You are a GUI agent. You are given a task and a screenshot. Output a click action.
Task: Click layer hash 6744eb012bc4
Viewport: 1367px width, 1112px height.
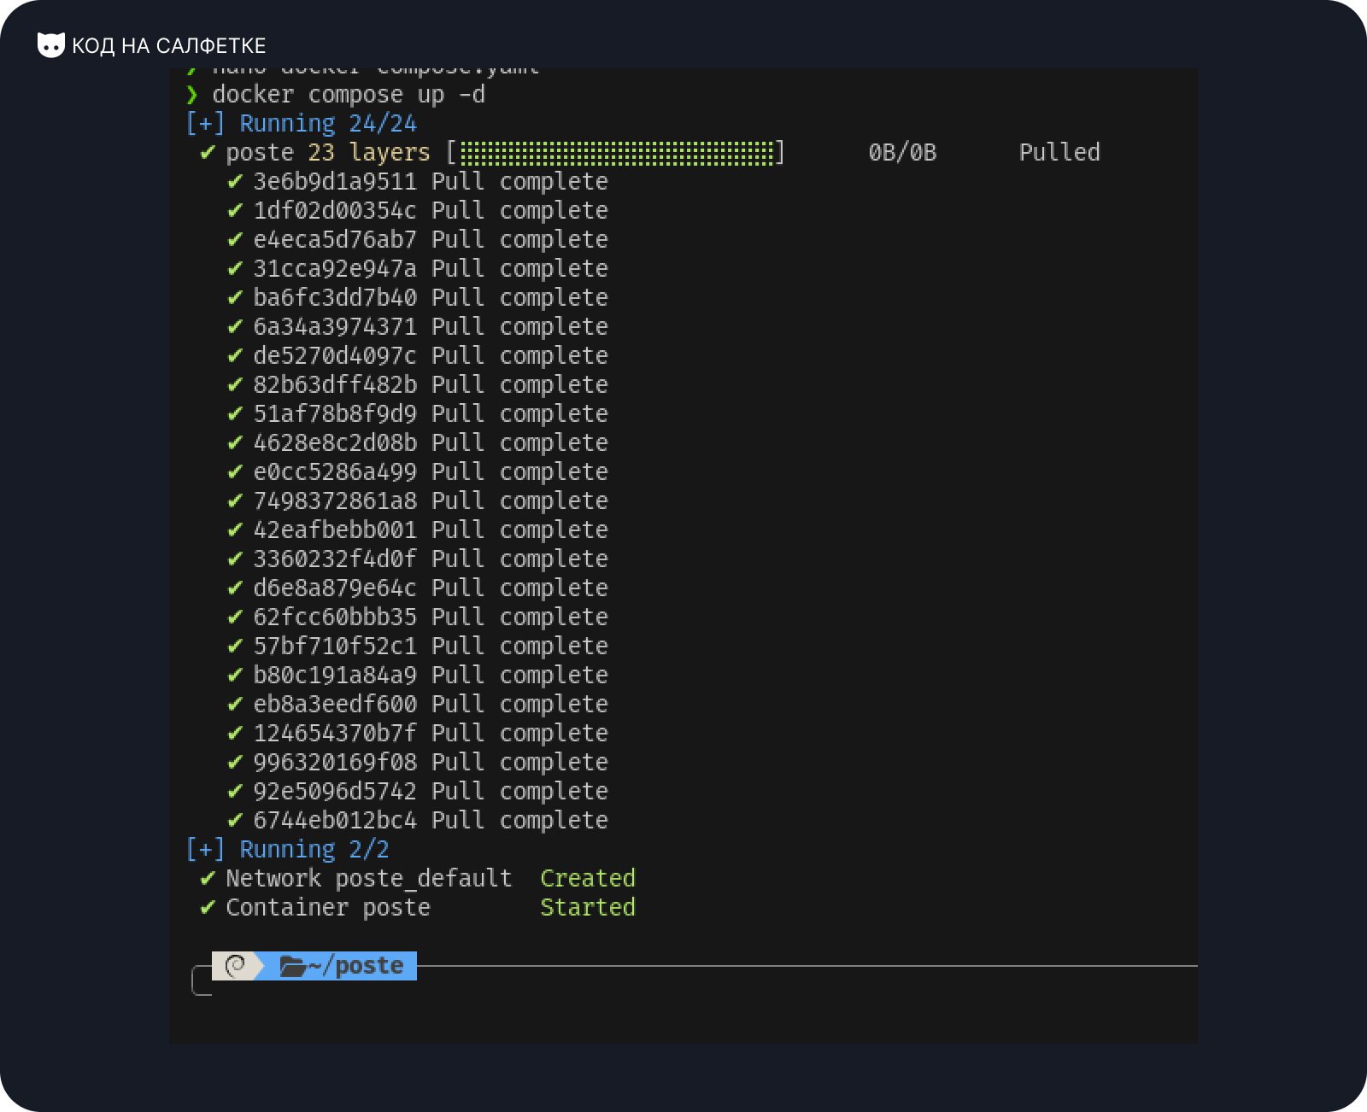tap(335, 820)
